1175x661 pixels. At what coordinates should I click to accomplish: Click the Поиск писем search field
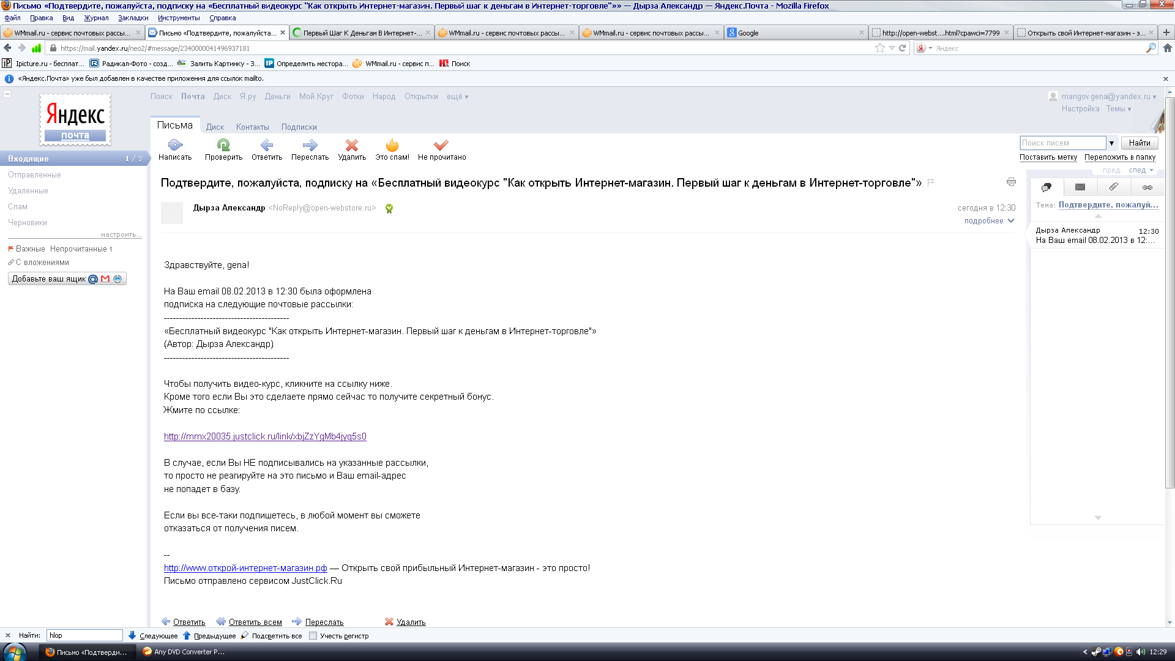[x=1063, y=143]
